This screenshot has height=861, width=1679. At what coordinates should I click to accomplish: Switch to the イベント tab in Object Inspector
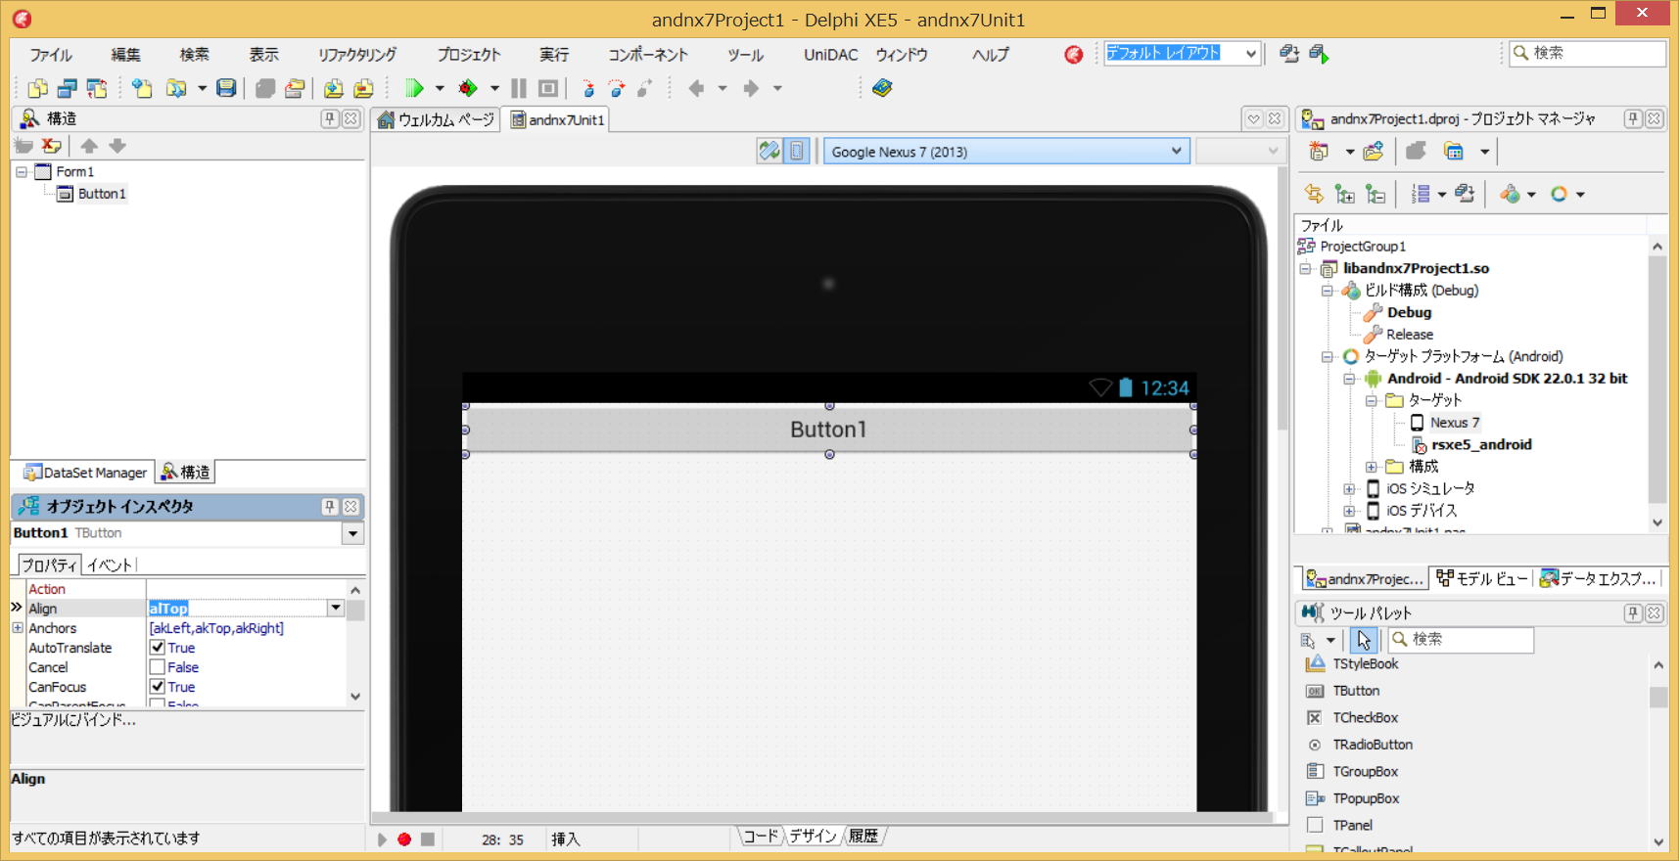[110, 565]
